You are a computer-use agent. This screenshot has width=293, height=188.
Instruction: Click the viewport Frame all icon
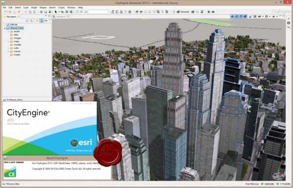(x=255, y=17)
